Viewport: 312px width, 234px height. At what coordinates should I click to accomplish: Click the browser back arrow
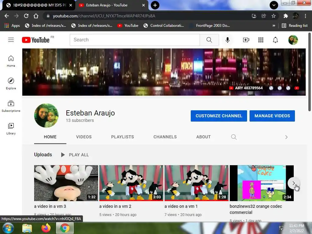pyautogui.click(x=7, y=16)
